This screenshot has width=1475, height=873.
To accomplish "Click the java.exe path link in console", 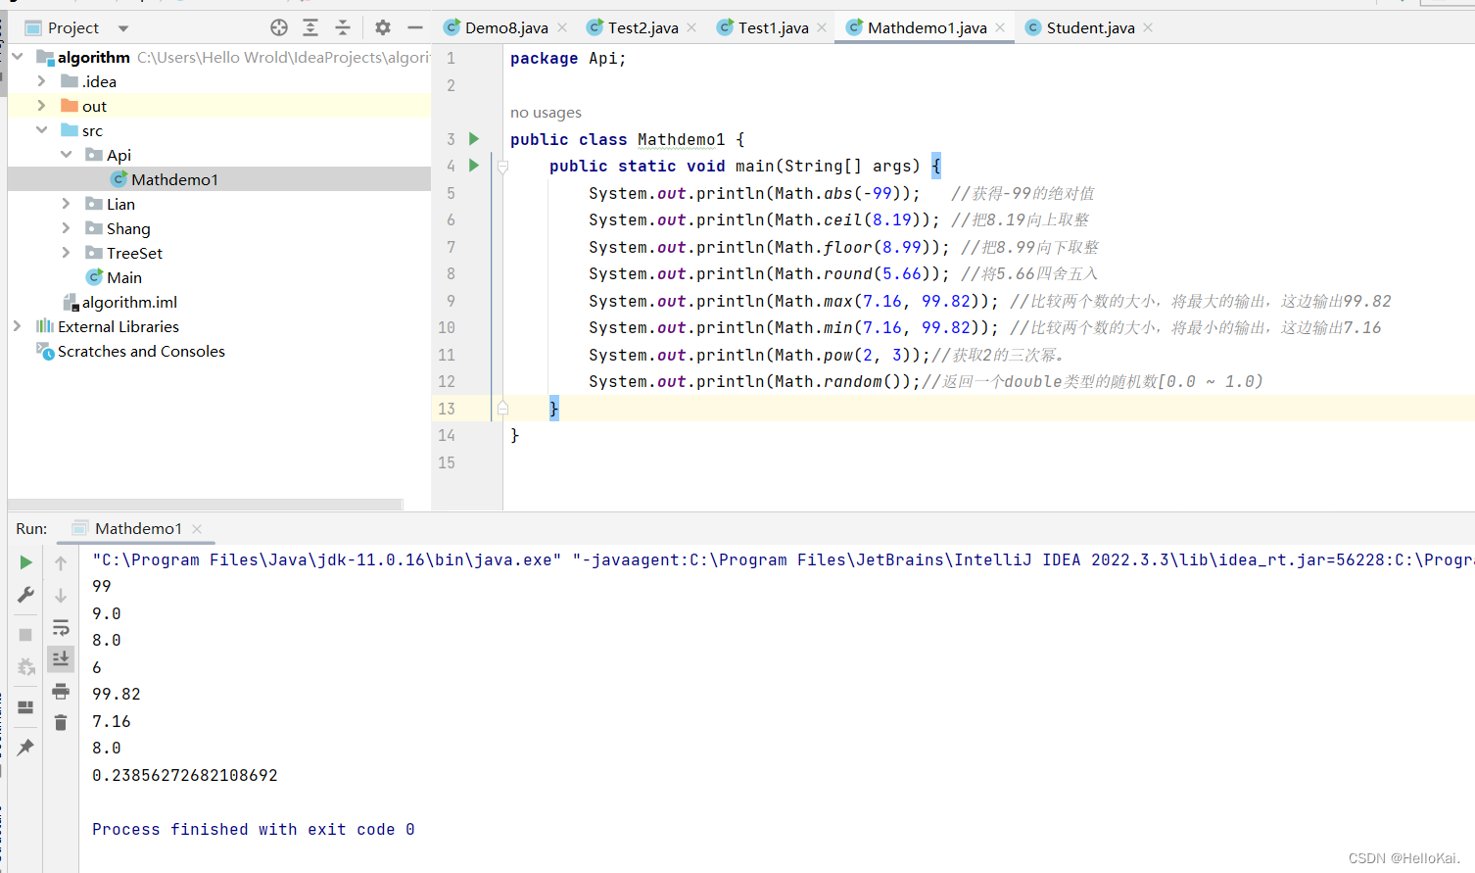I will pos(327,560).
